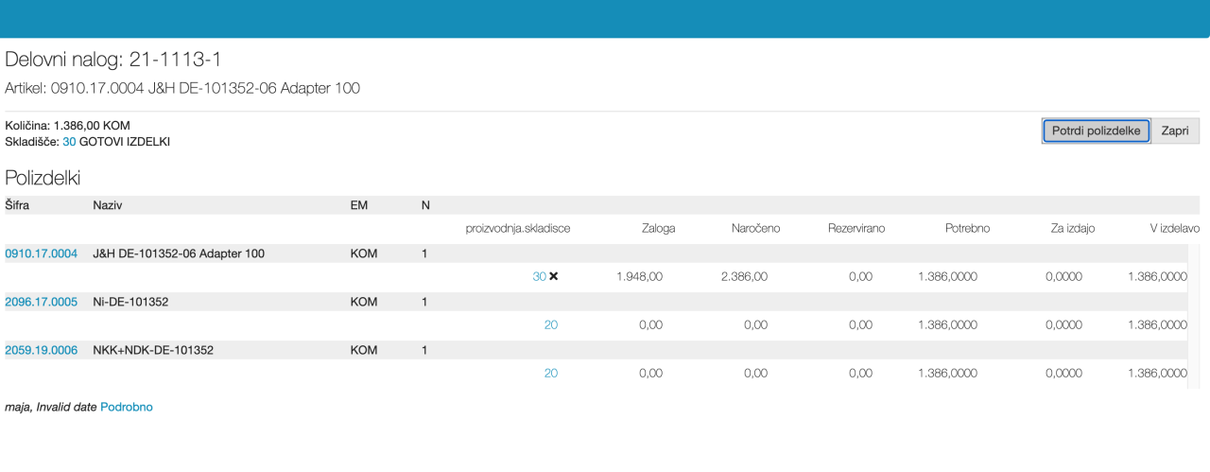Viewport: 1210px width, 472px height.
Task: Click the 2.386,00 ordered value cell
Action: click(x=747, y=276)
